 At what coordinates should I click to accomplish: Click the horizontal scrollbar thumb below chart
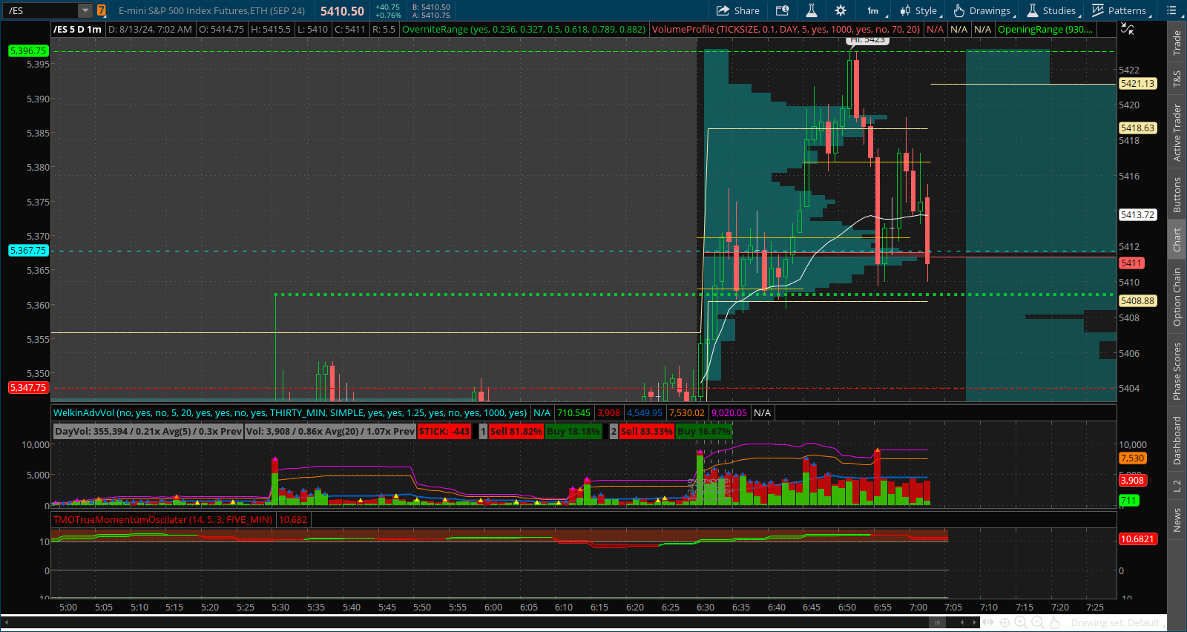pyautogui.click(x=938, y=622)
